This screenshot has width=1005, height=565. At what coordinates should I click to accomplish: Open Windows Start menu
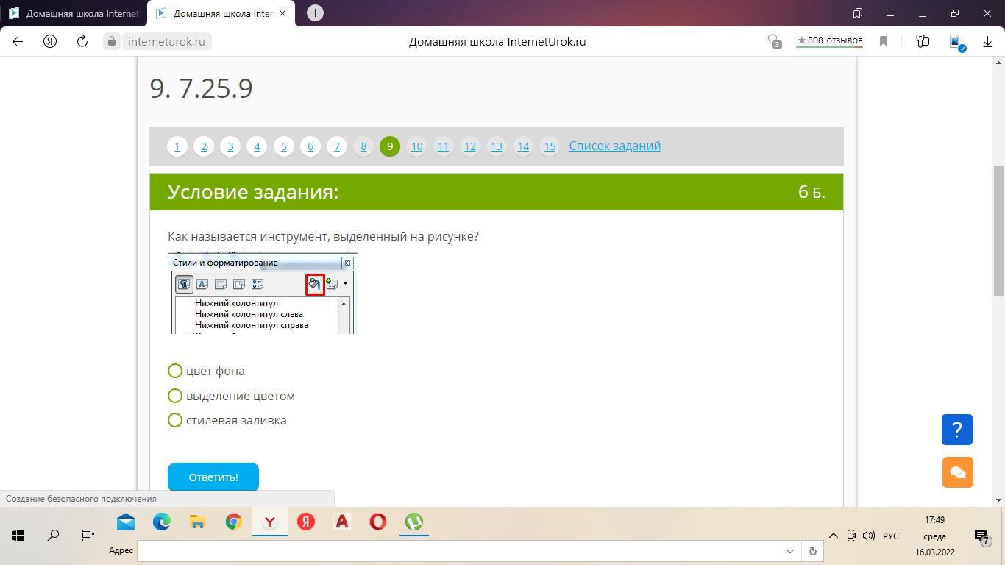(x=18, y=536)
